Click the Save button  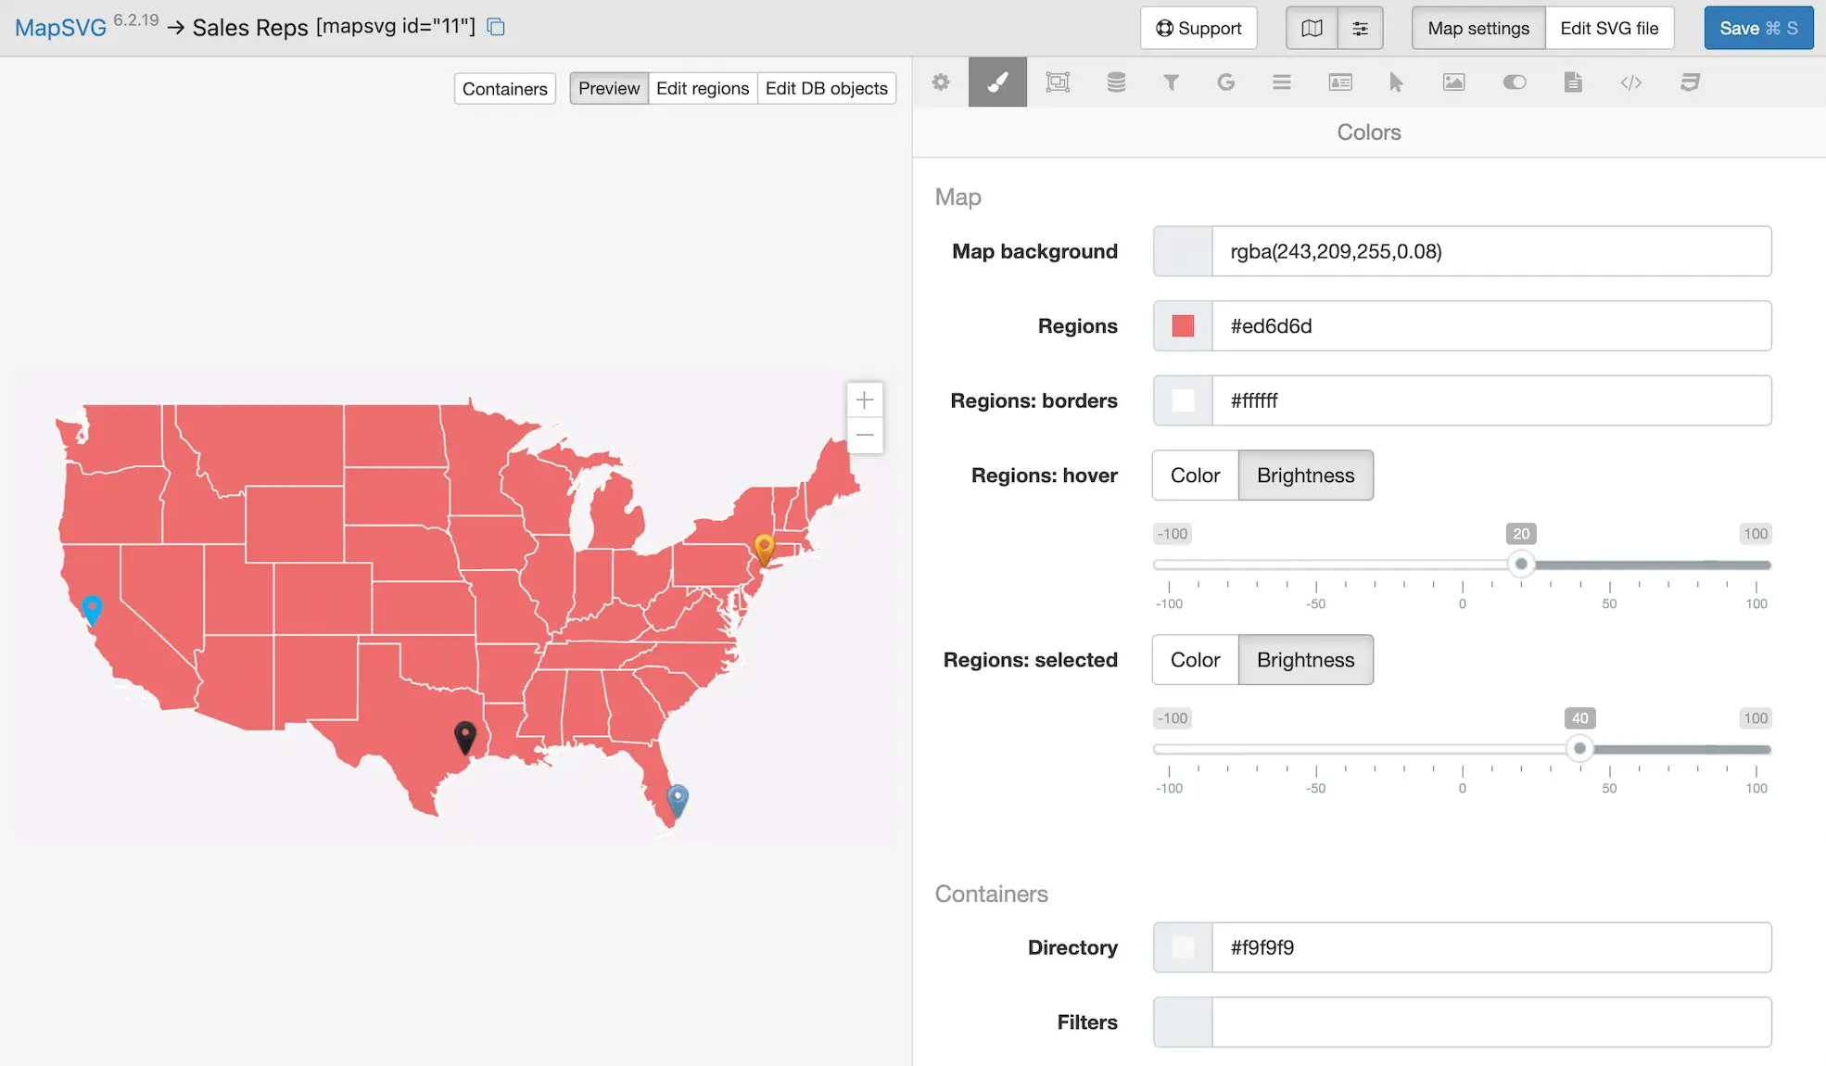pyautogui.click(x=1757, y=28)
